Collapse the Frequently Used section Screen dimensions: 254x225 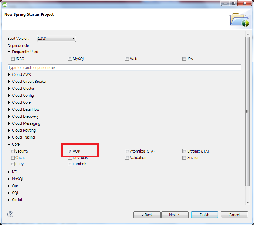(x=9, y=52)
